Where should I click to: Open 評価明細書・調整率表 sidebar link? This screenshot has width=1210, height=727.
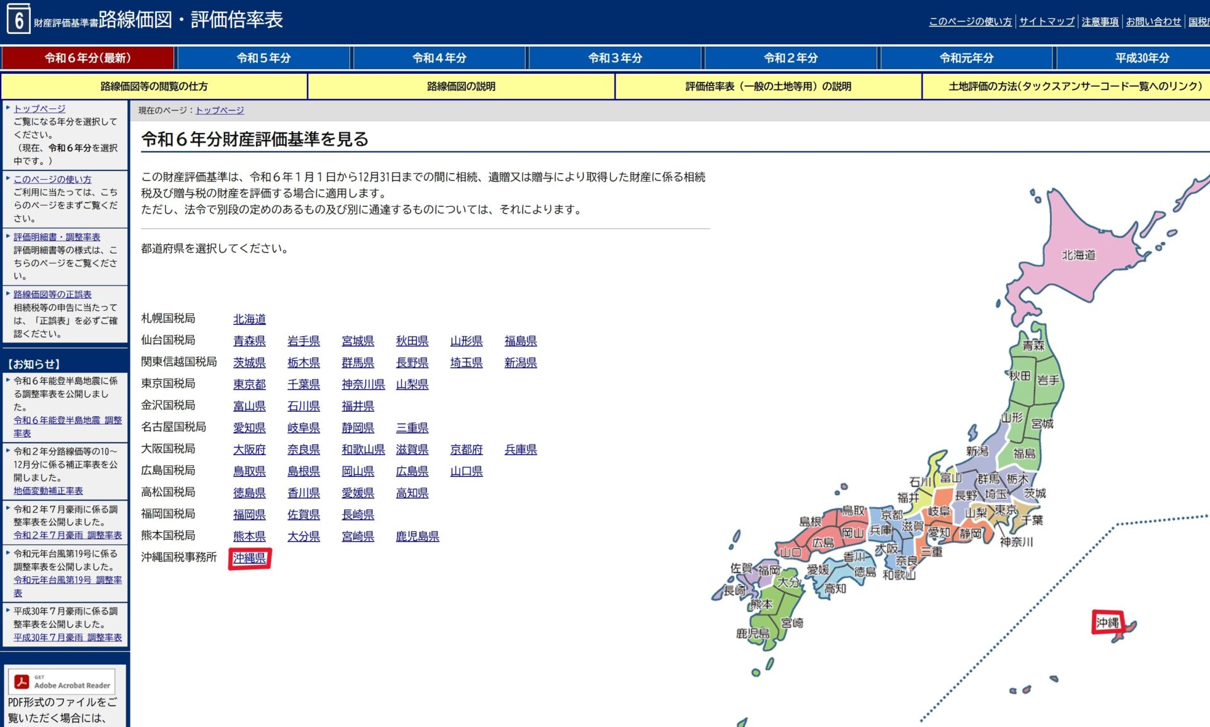click(57, 237)
